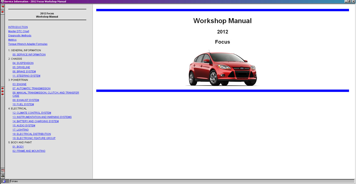Open Torque Wrench Adapter Formulas
Screen dimensions: 356x184
[x=28, y=44]
